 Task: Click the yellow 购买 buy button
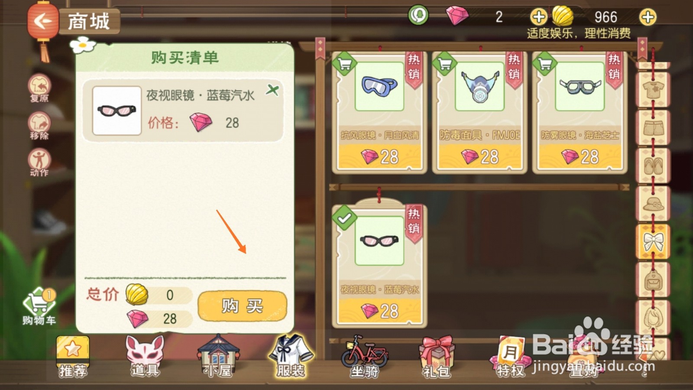point(242,306)
